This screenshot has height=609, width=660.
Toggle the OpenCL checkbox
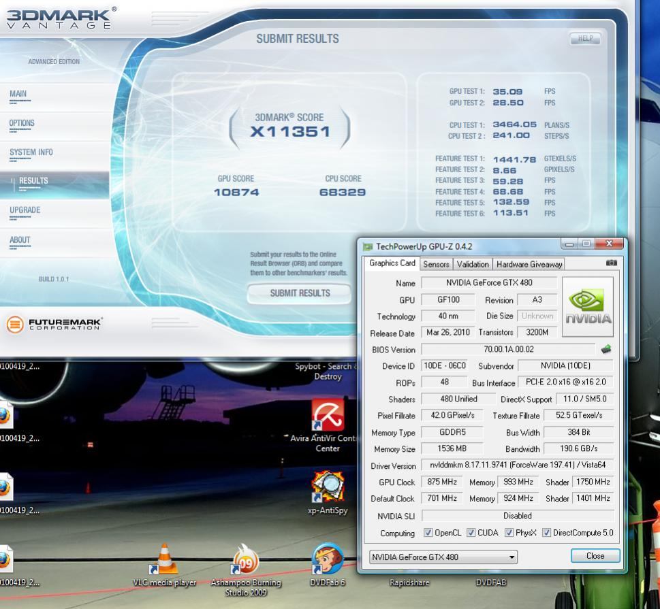(x=428, y=533)
